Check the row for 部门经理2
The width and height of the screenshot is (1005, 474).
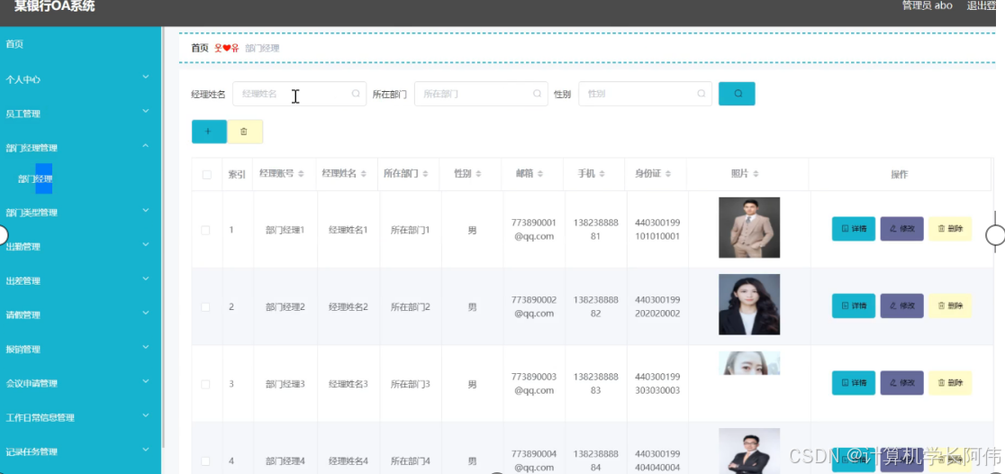coord(205,307)
